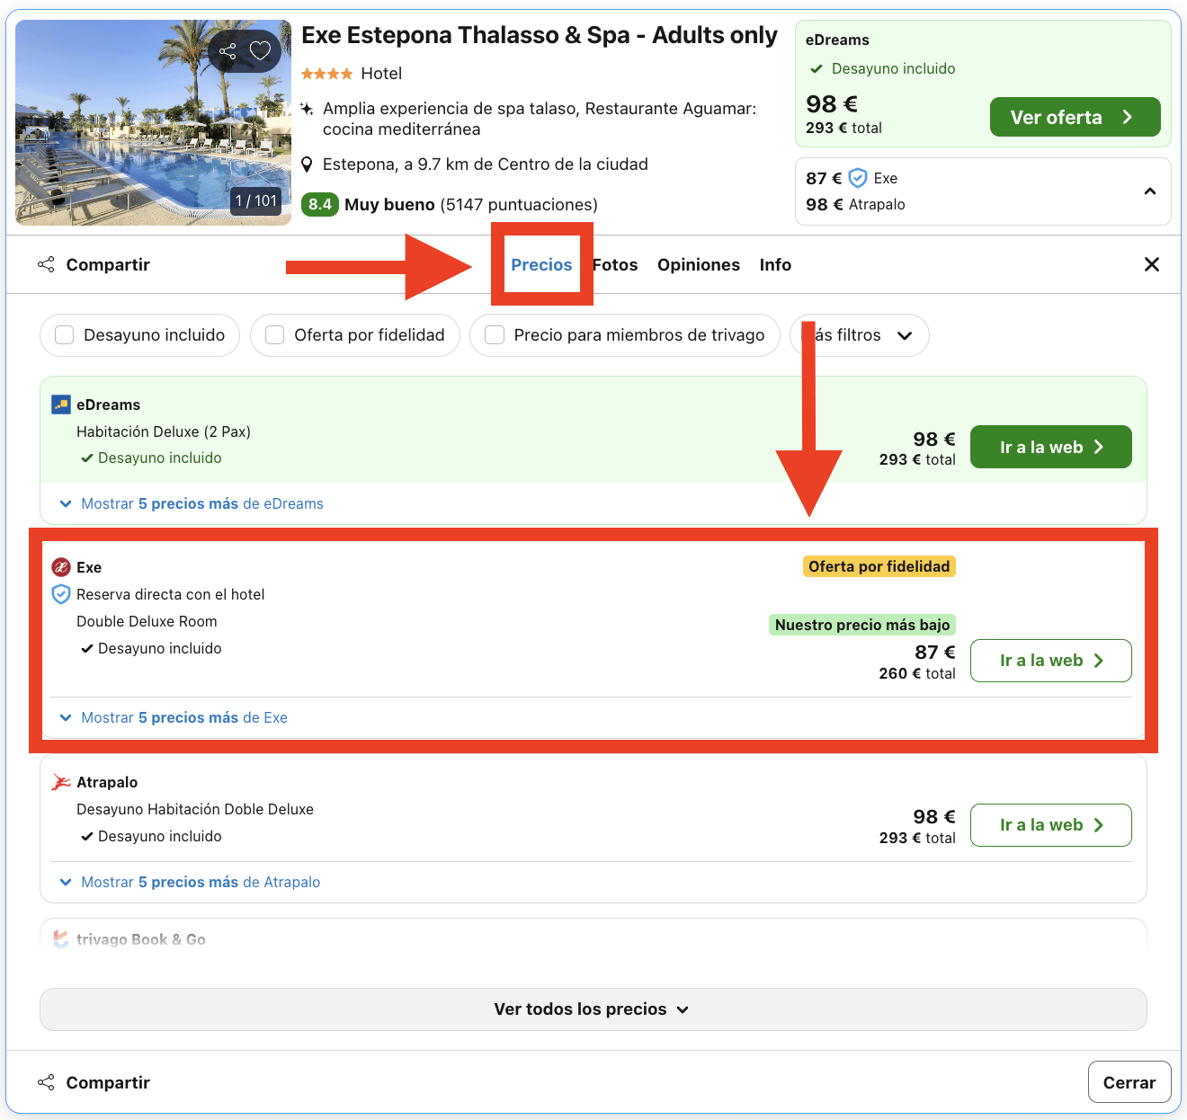This screenshot has height=1120, width=1187.
Task: Check the Oferta por fidelidad filter
Action: coord(275,335)
